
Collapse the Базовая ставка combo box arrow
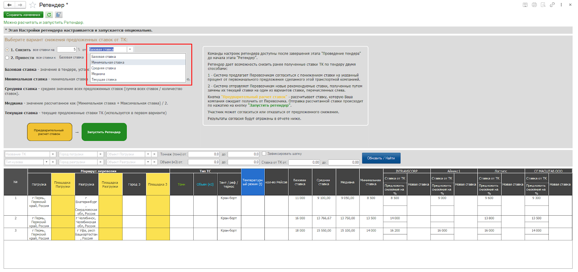130,49
